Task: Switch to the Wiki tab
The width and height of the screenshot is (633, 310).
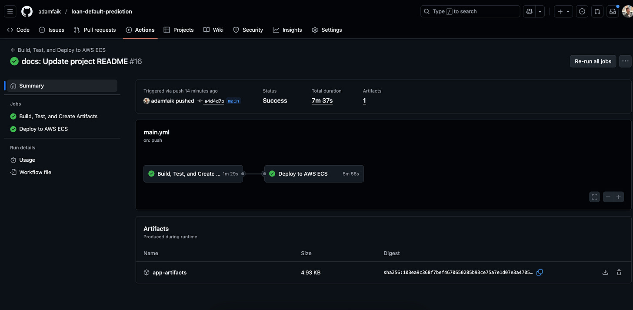Action: [x=213, y=30]
